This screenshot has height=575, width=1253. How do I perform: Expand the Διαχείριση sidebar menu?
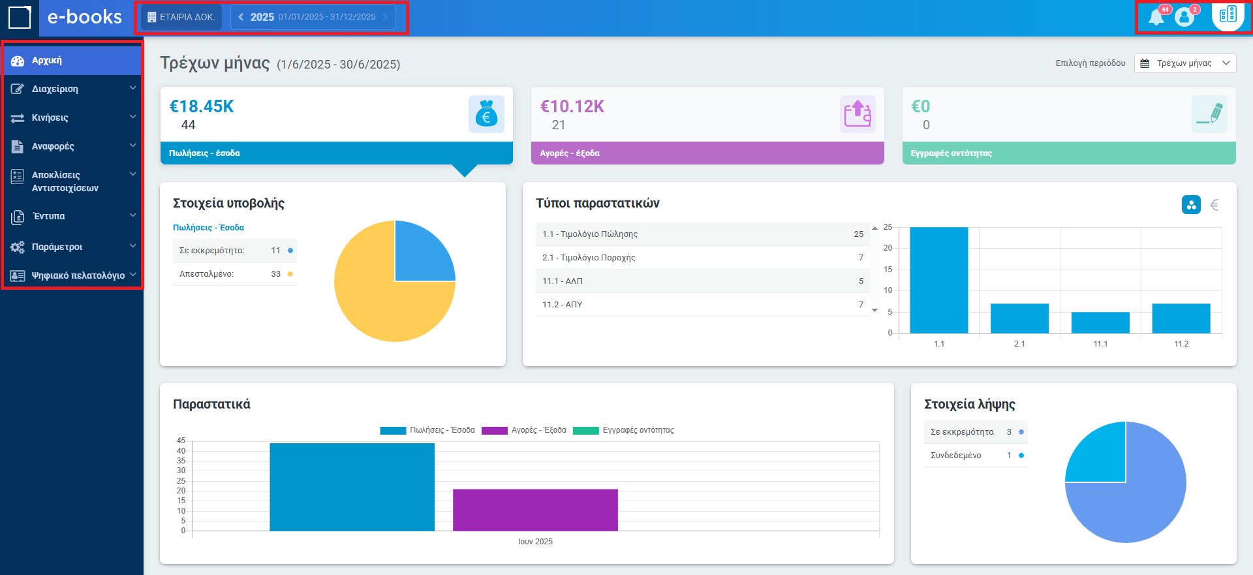click(72, 89)
